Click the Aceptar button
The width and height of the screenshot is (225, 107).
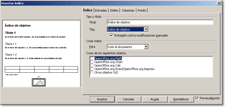pos(102,99)
